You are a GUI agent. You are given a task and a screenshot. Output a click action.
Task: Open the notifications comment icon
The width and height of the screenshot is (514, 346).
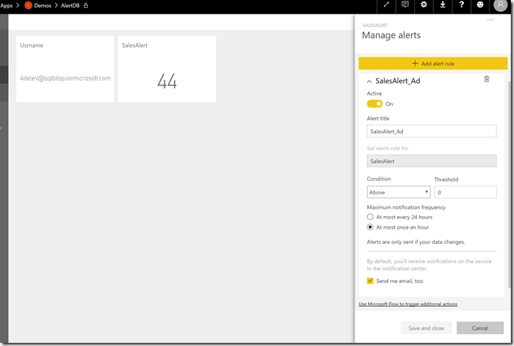(405, 5)
